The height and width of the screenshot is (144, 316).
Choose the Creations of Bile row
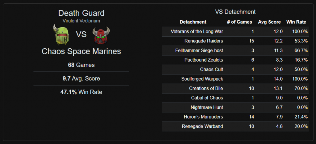tap(206, 89)
